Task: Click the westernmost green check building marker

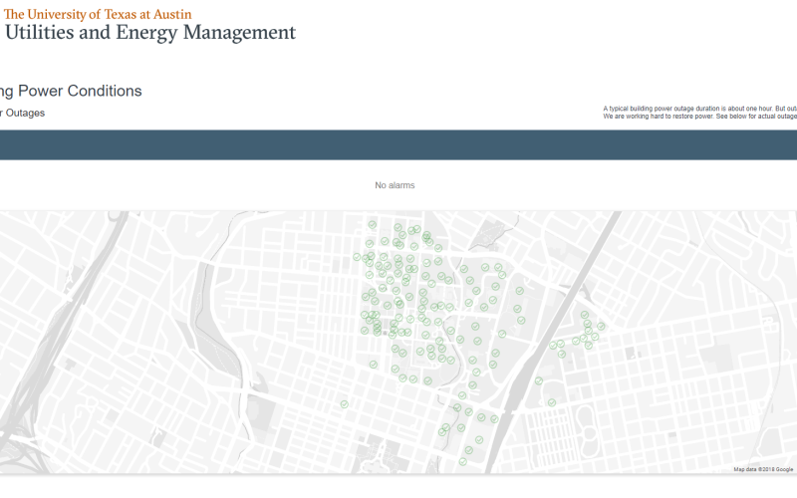Action: (344, 404)
